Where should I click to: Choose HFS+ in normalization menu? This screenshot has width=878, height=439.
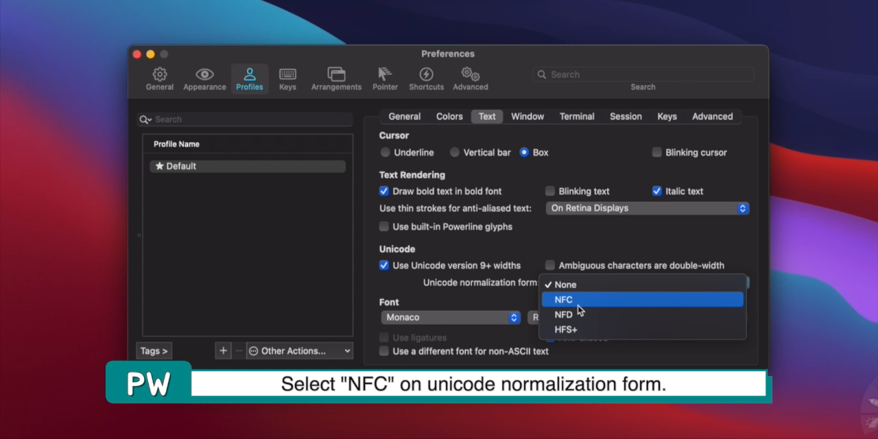point(643,330)
